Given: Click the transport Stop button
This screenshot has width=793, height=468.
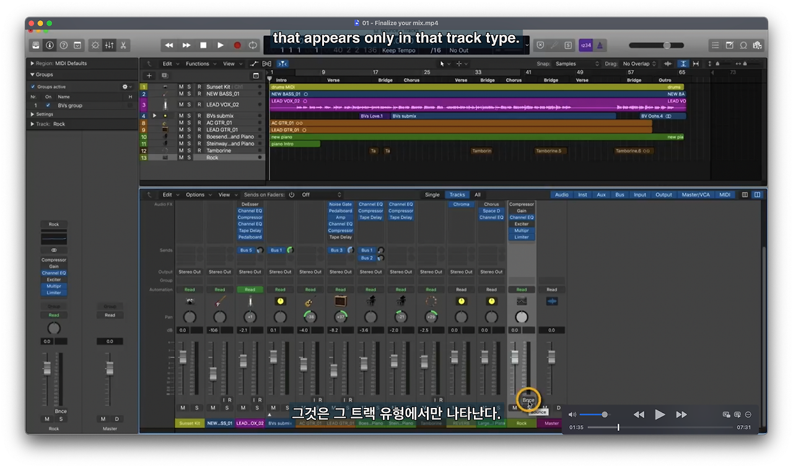Looking at the screenshot, I should click(x=203, y=45).
